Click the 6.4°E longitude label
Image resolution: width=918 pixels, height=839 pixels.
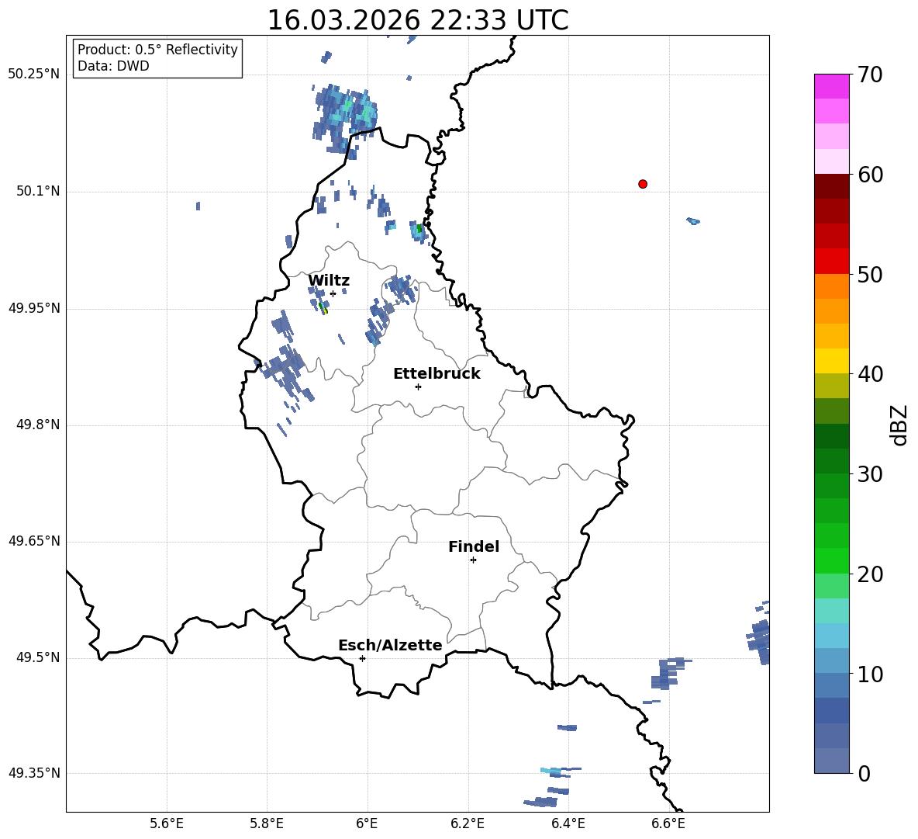click(568, 823)
